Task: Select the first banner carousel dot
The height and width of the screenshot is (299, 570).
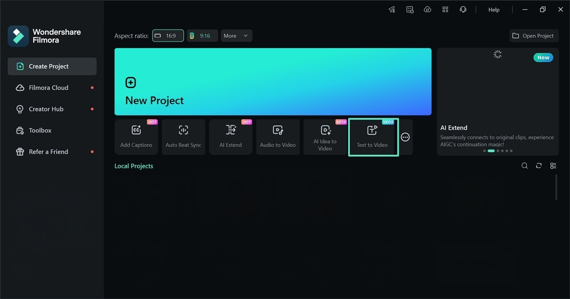Action: point(484,151)
